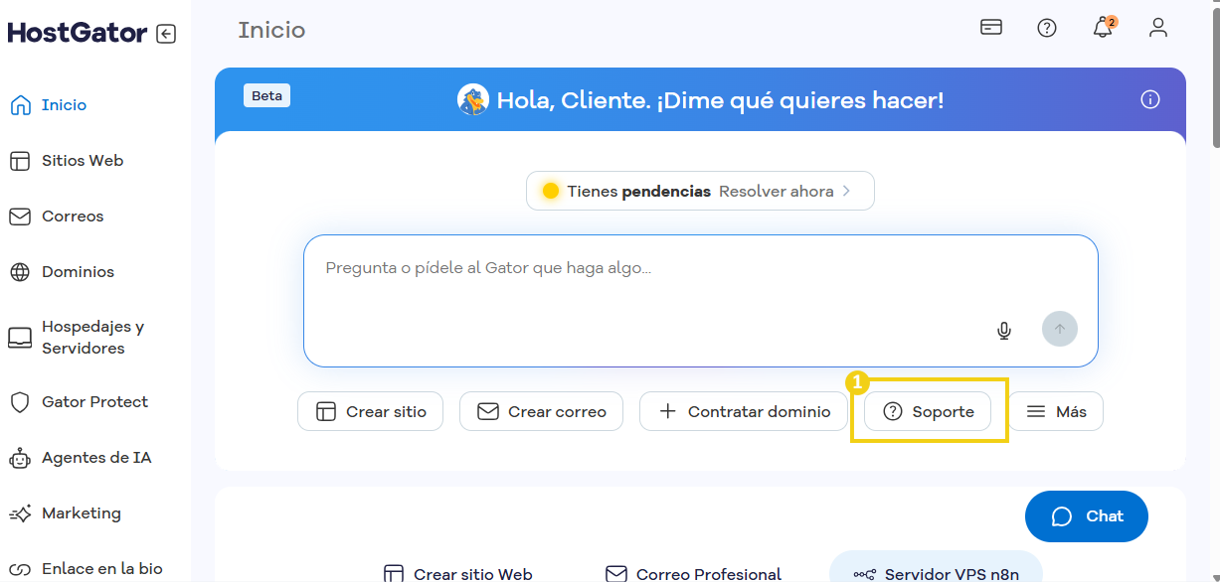Select the Servidor VPS n8n tab
1220x582 pixels.
pos(937,568)
